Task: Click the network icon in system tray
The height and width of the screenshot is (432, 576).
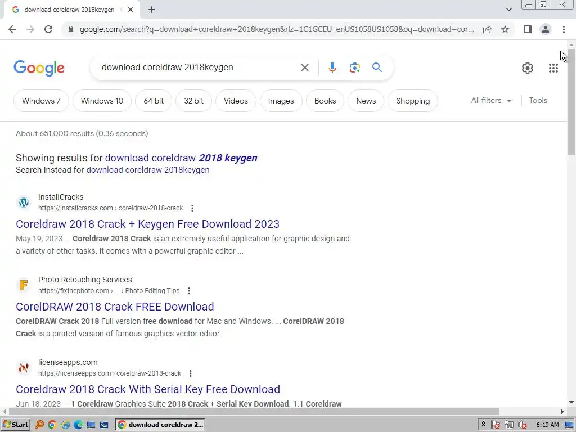Action: [x=508, y=425]
